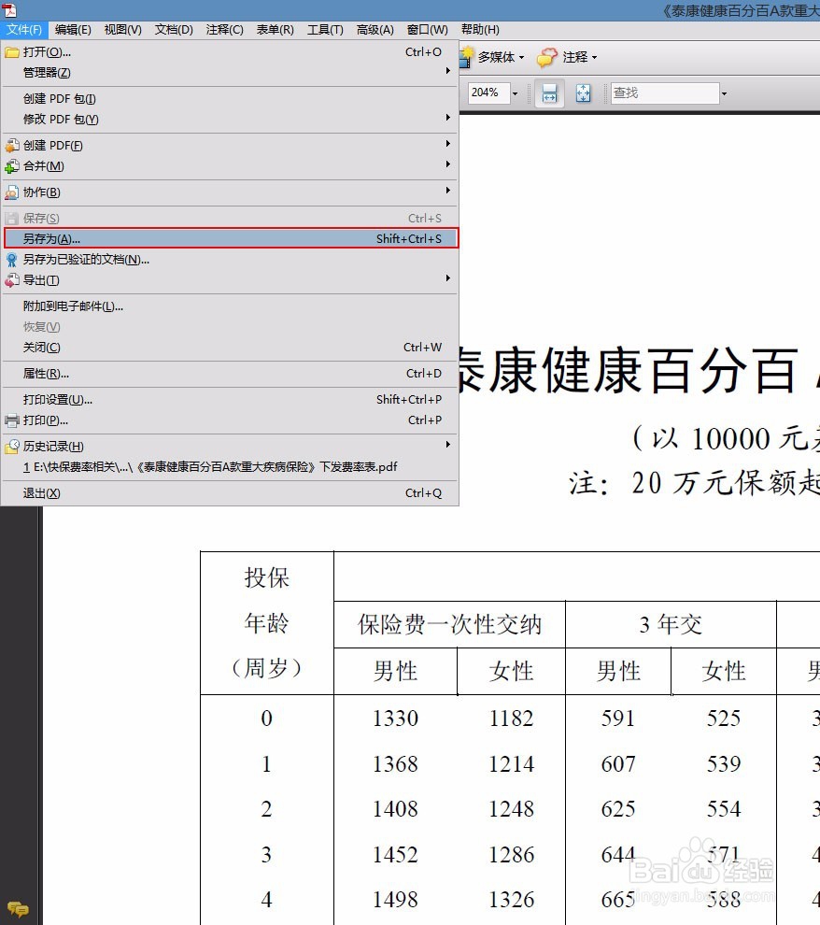Image resolution: width=820 pixels, height=925 pixels.
Task: Open the zoom percentage dropdown arrow
Action: coord(515,93)
